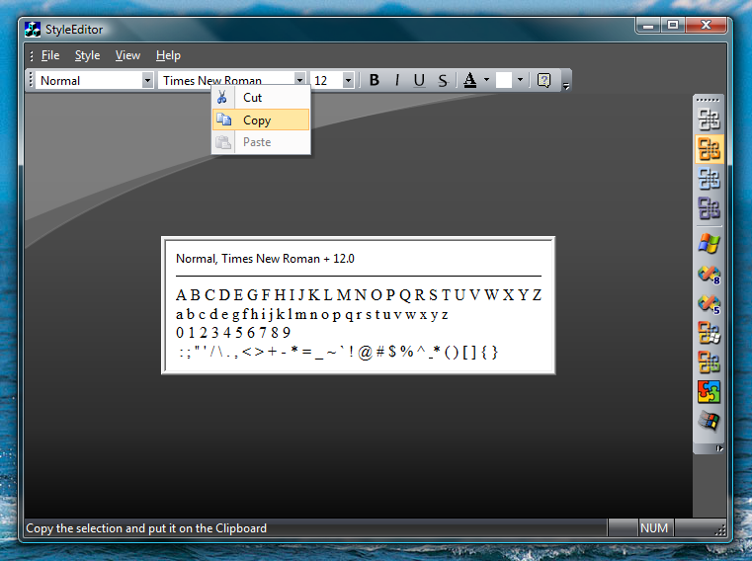The height and width of the screenshot is (561, 752).
Task: Click the status text 'Copy the selection...'
Action: point(146,528)
